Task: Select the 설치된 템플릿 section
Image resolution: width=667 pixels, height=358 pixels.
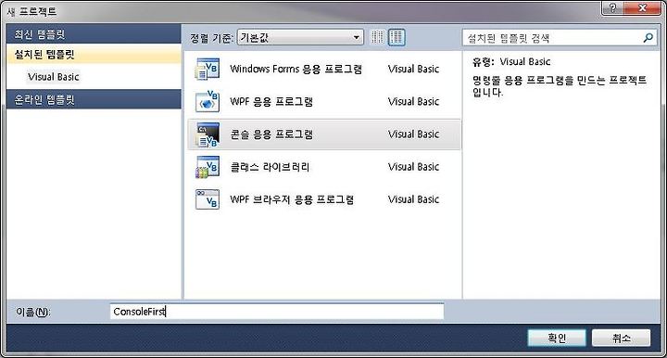Action: coord(94,55)
